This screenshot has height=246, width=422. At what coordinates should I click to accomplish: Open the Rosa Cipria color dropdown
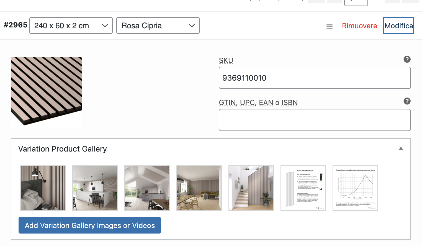click(158, 25)
